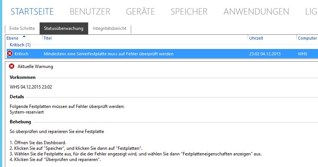The height and width of the screenshot is (167, 318).
Task: Select the Serverfestplatte alert title text
Action: 108,54
